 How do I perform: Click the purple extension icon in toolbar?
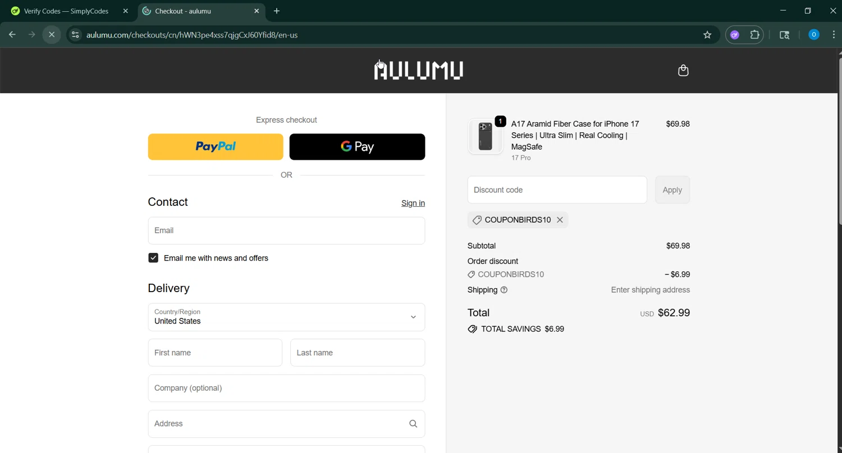(735, 35)
